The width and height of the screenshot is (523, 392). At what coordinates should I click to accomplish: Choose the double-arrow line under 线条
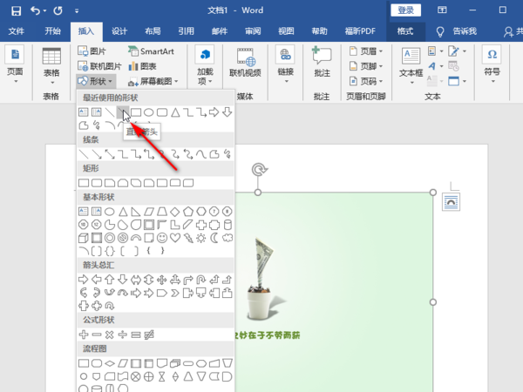[110, 154]
